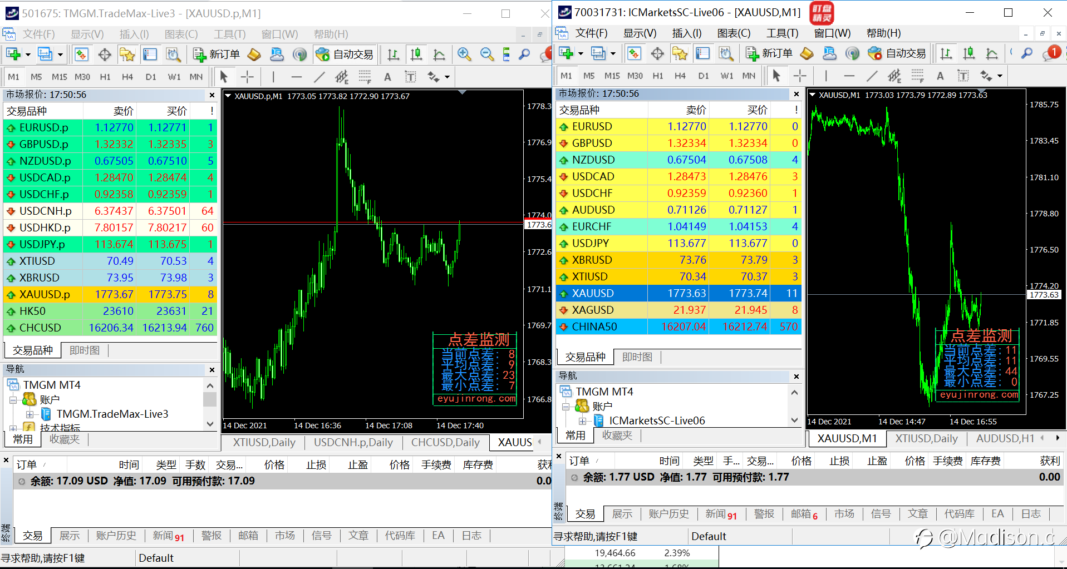Select crosshair tool in left drawing toolbar
The image size is (1067, 569).
click(247, 77)
